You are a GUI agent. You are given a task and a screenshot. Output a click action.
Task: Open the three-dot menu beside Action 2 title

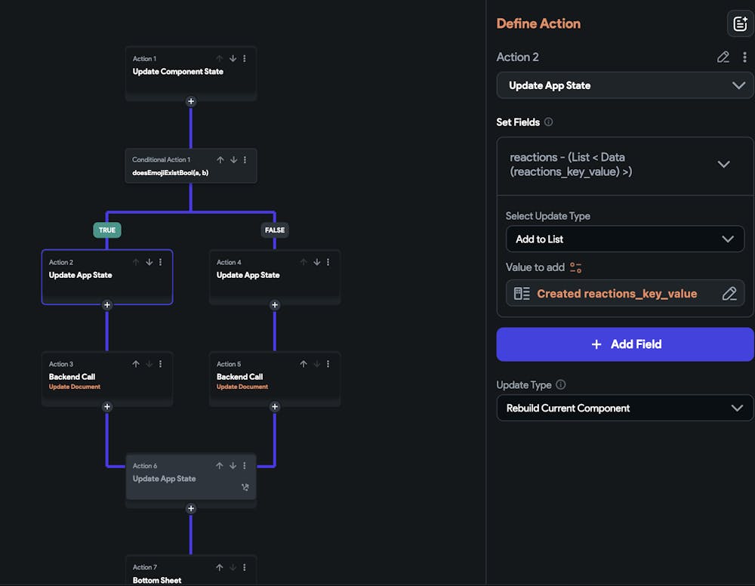click(745, 57)
